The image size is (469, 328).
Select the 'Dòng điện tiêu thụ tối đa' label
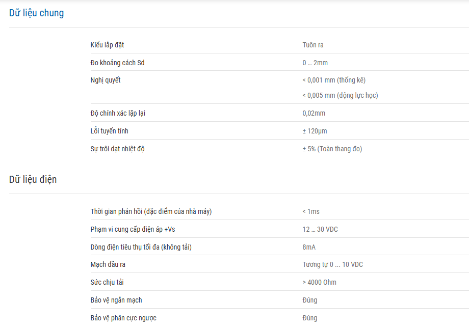pos(141,247)
